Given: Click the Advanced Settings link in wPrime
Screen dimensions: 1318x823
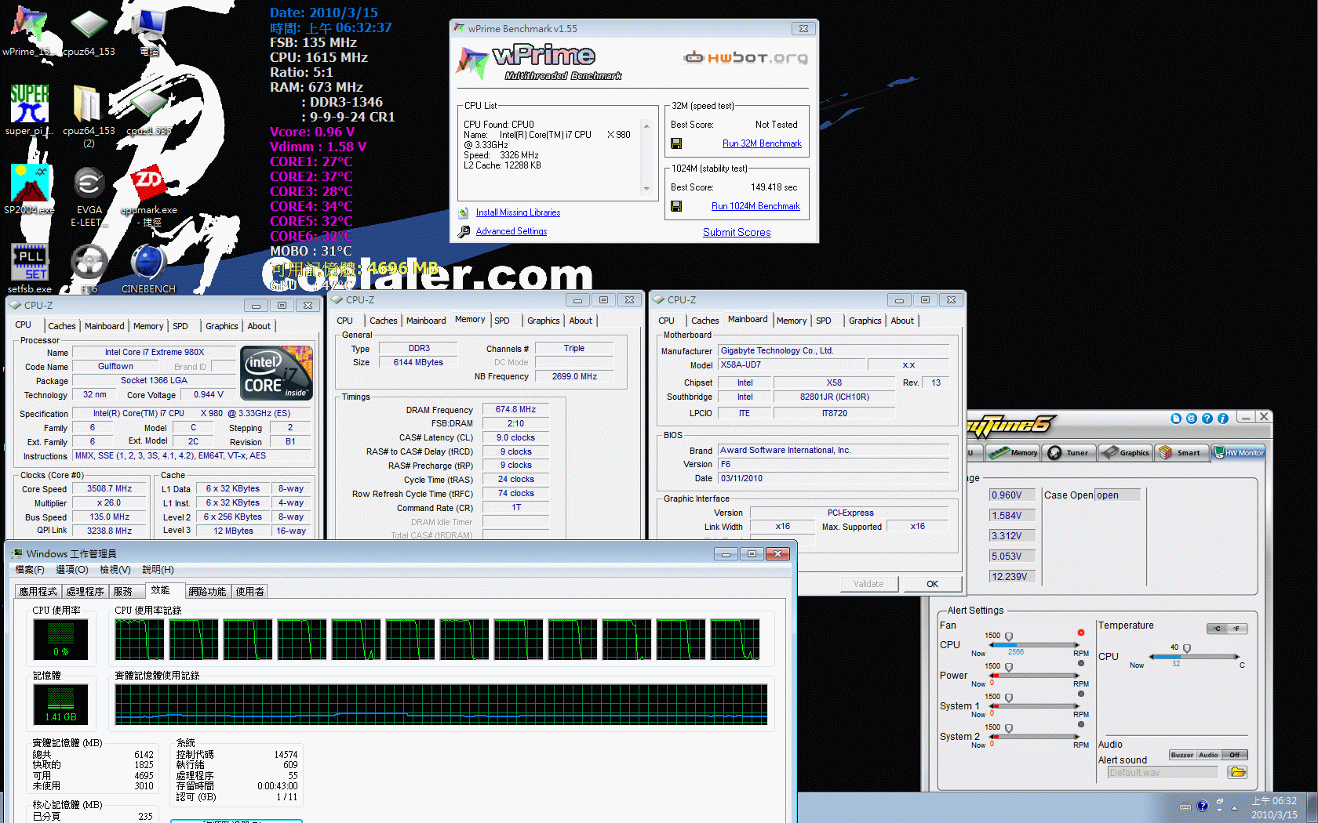Looking at the screenshot, I should click(x=512, y=232).
